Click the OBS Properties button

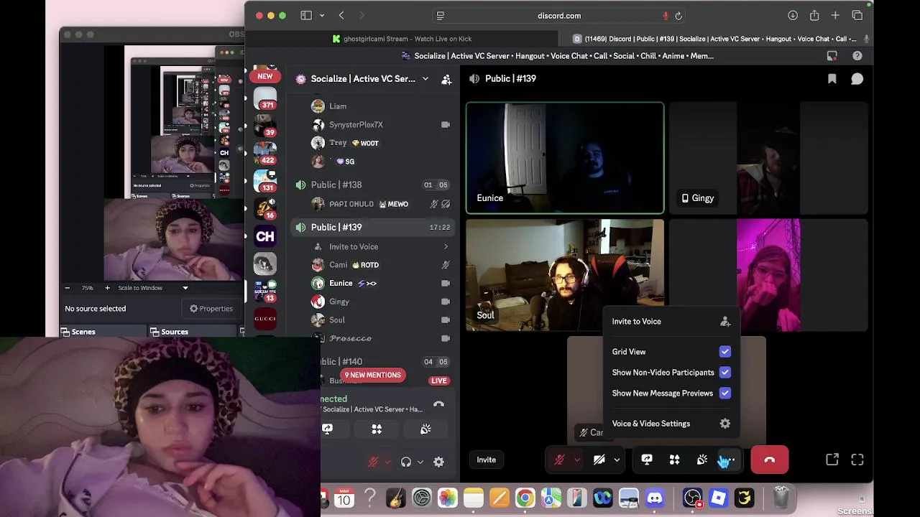211,309
